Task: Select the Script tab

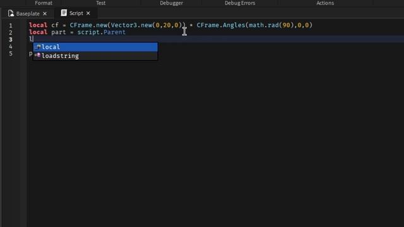Action: [76, 13]
